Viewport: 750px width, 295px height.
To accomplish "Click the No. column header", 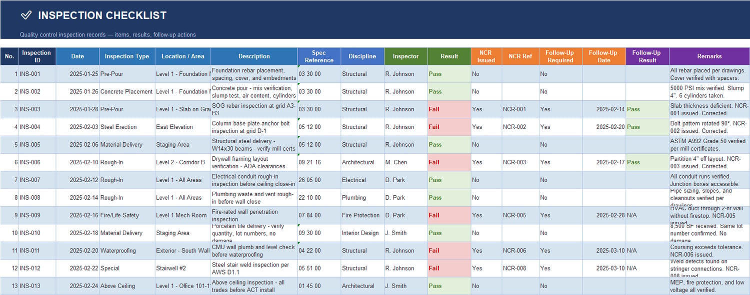I will (x=9, y=56).
